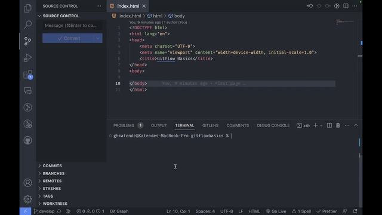Image resolution: width=382 pixels, height=215 pixels.
Task: Open the GitHub icon in activity bar
Action: 27,140
